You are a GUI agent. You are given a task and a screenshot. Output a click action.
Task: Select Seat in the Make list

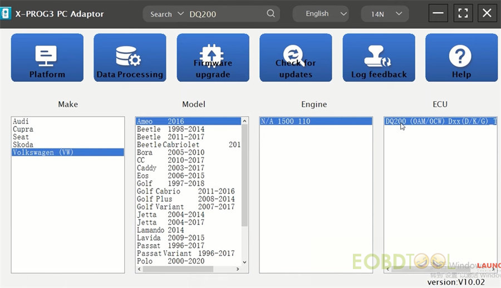(68, 137)
